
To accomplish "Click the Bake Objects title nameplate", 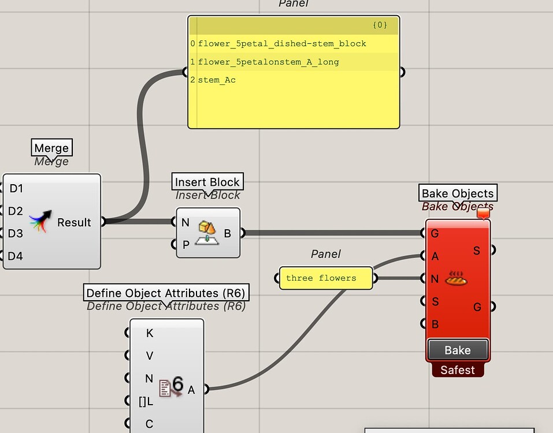I will point(457,193).
